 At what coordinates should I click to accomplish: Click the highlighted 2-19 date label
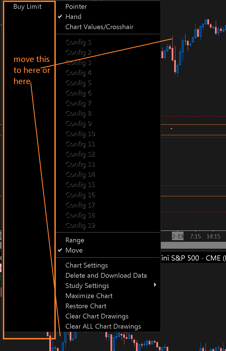click(178, 236)
